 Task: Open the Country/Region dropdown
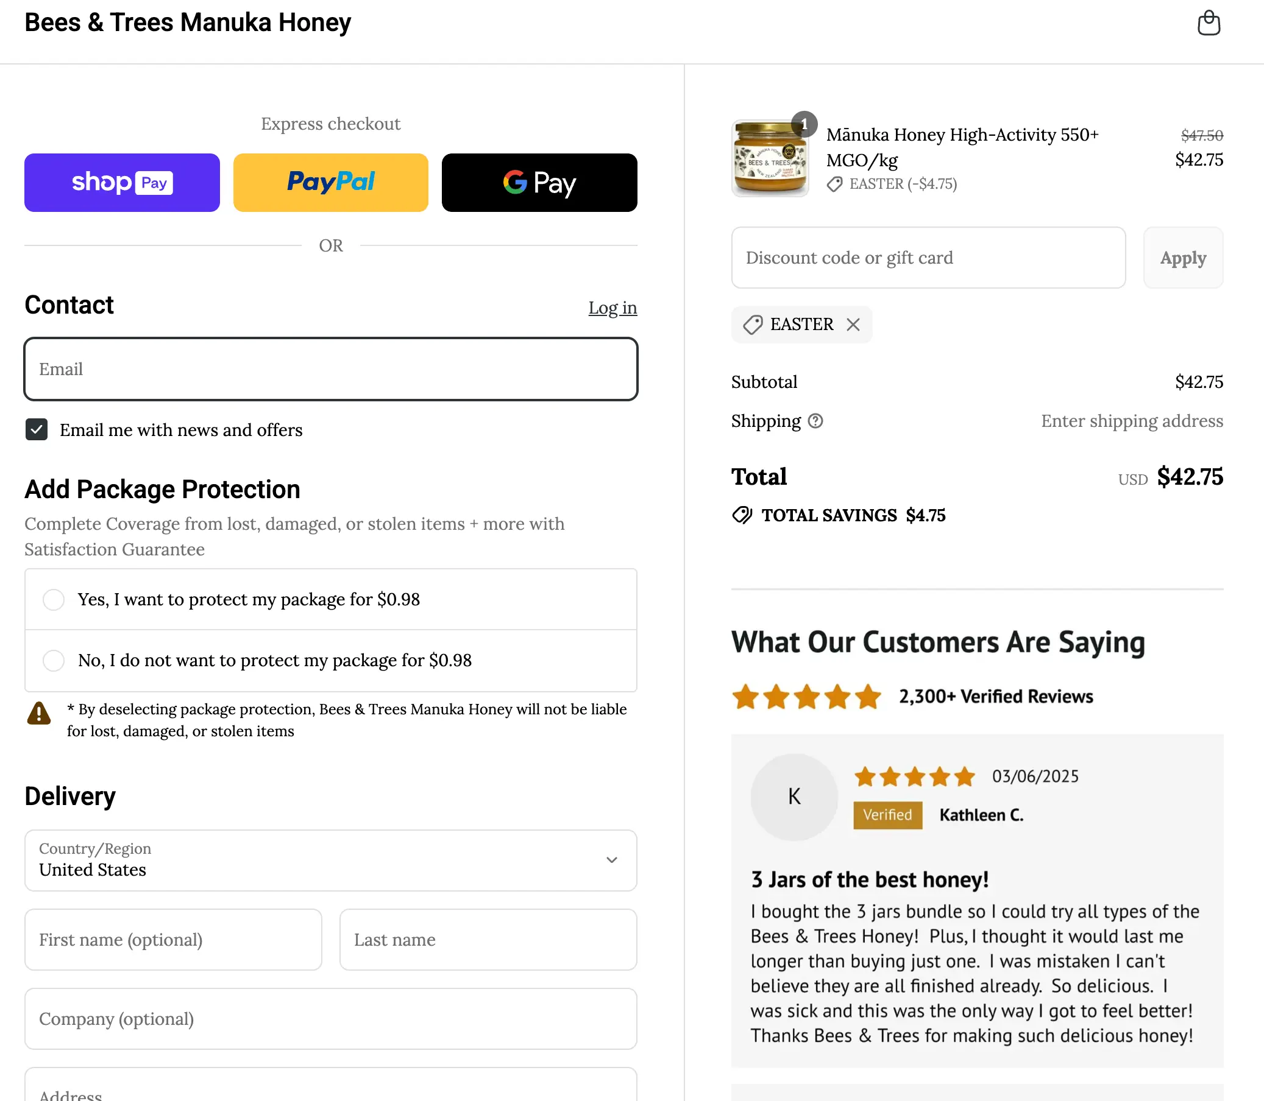click(331, 860)
